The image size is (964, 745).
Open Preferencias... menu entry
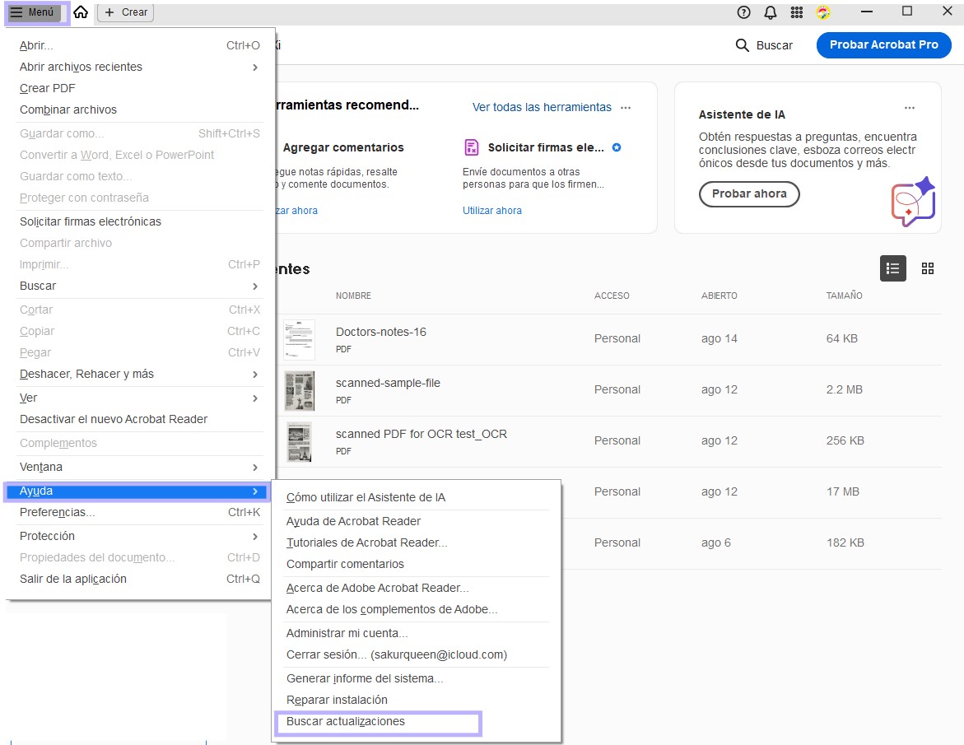(140, 513)
